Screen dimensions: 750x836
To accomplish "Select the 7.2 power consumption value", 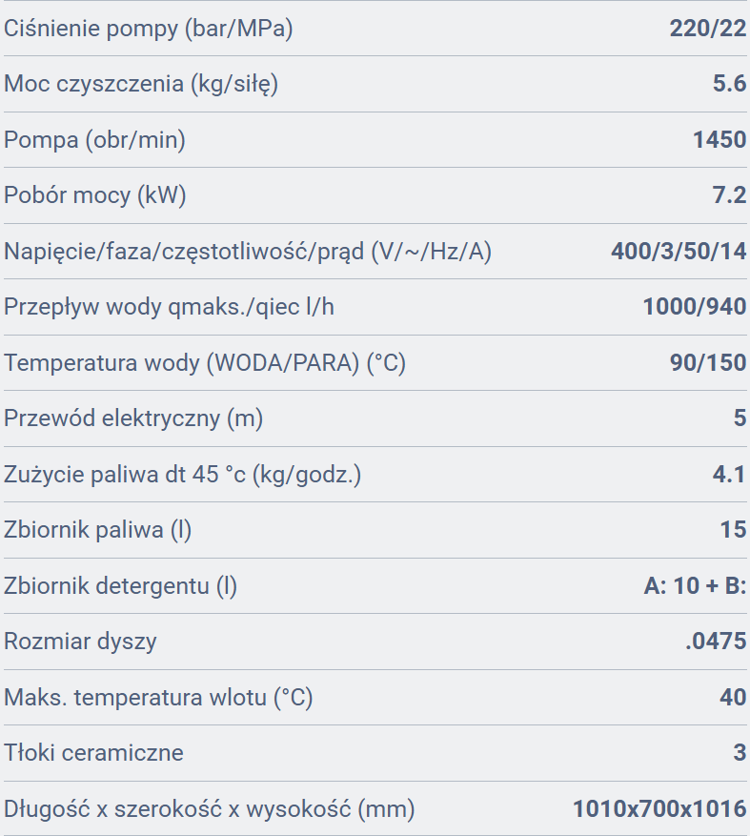I will (729, 195).
